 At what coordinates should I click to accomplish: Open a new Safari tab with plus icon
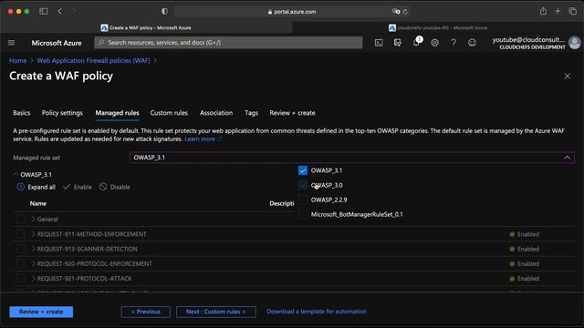click(x=558, y=11)
